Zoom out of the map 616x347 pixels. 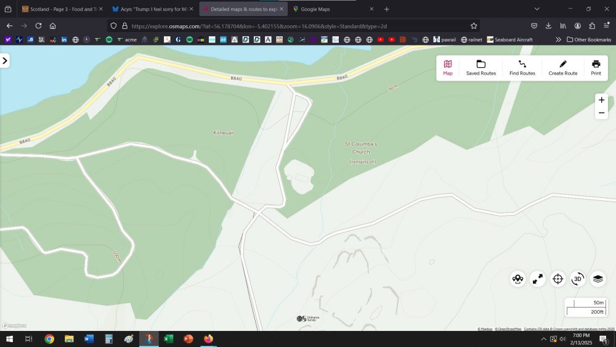point(601,113)
